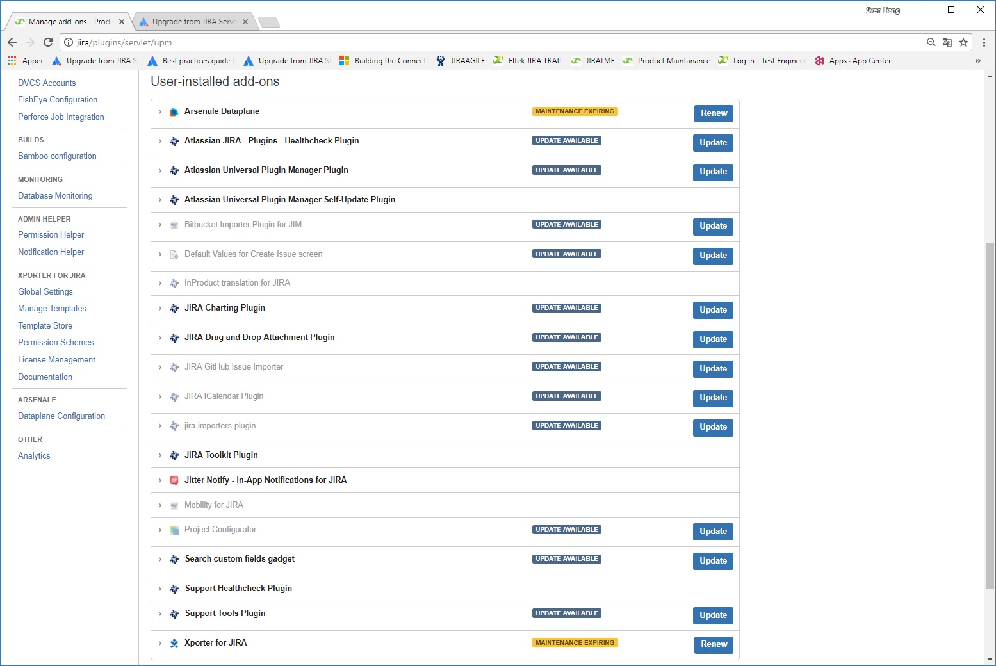Click the JIRA Charting Plugin puzzle-piece icon

pos(174,308)
